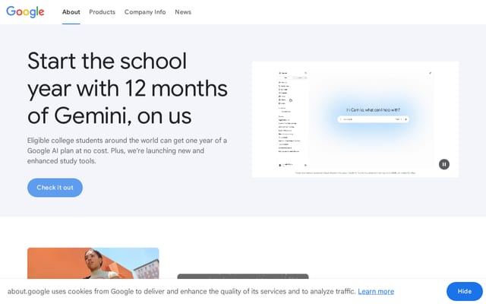Screen dimensions: 486x304
Task: Open the Products menu item
Action: pyautogui.click(x=103, y=12)
